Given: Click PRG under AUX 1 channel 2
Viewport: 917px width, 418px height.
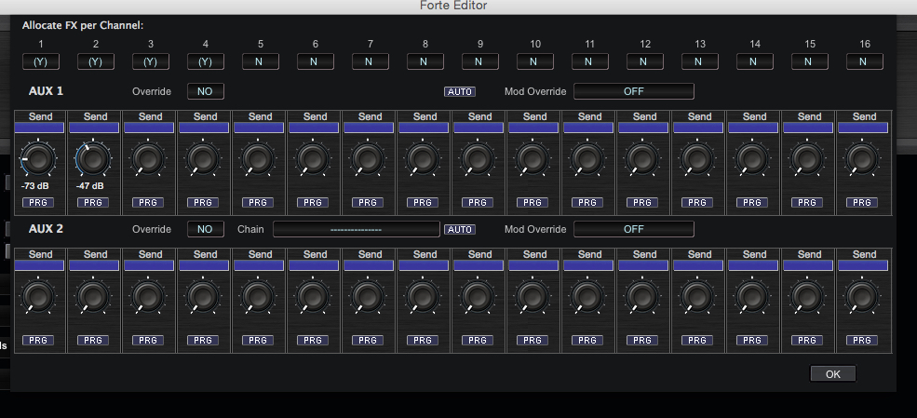Looking at the screenshot, I should (x=93, y=202).
